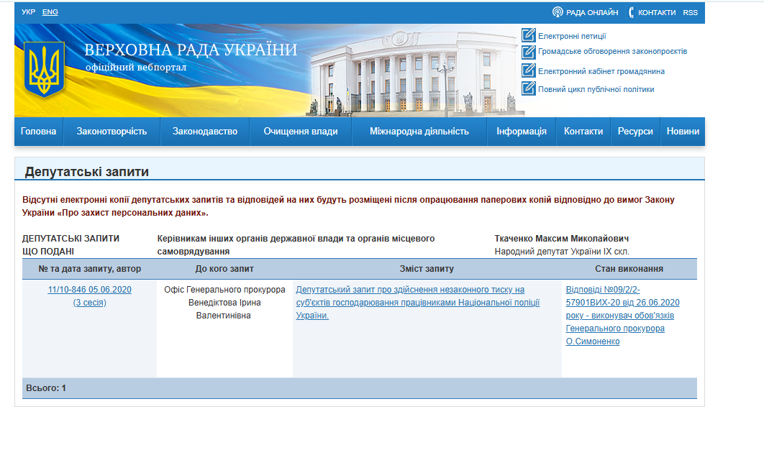
Task: Open the Інформація menu
Action: pos(522,132)
